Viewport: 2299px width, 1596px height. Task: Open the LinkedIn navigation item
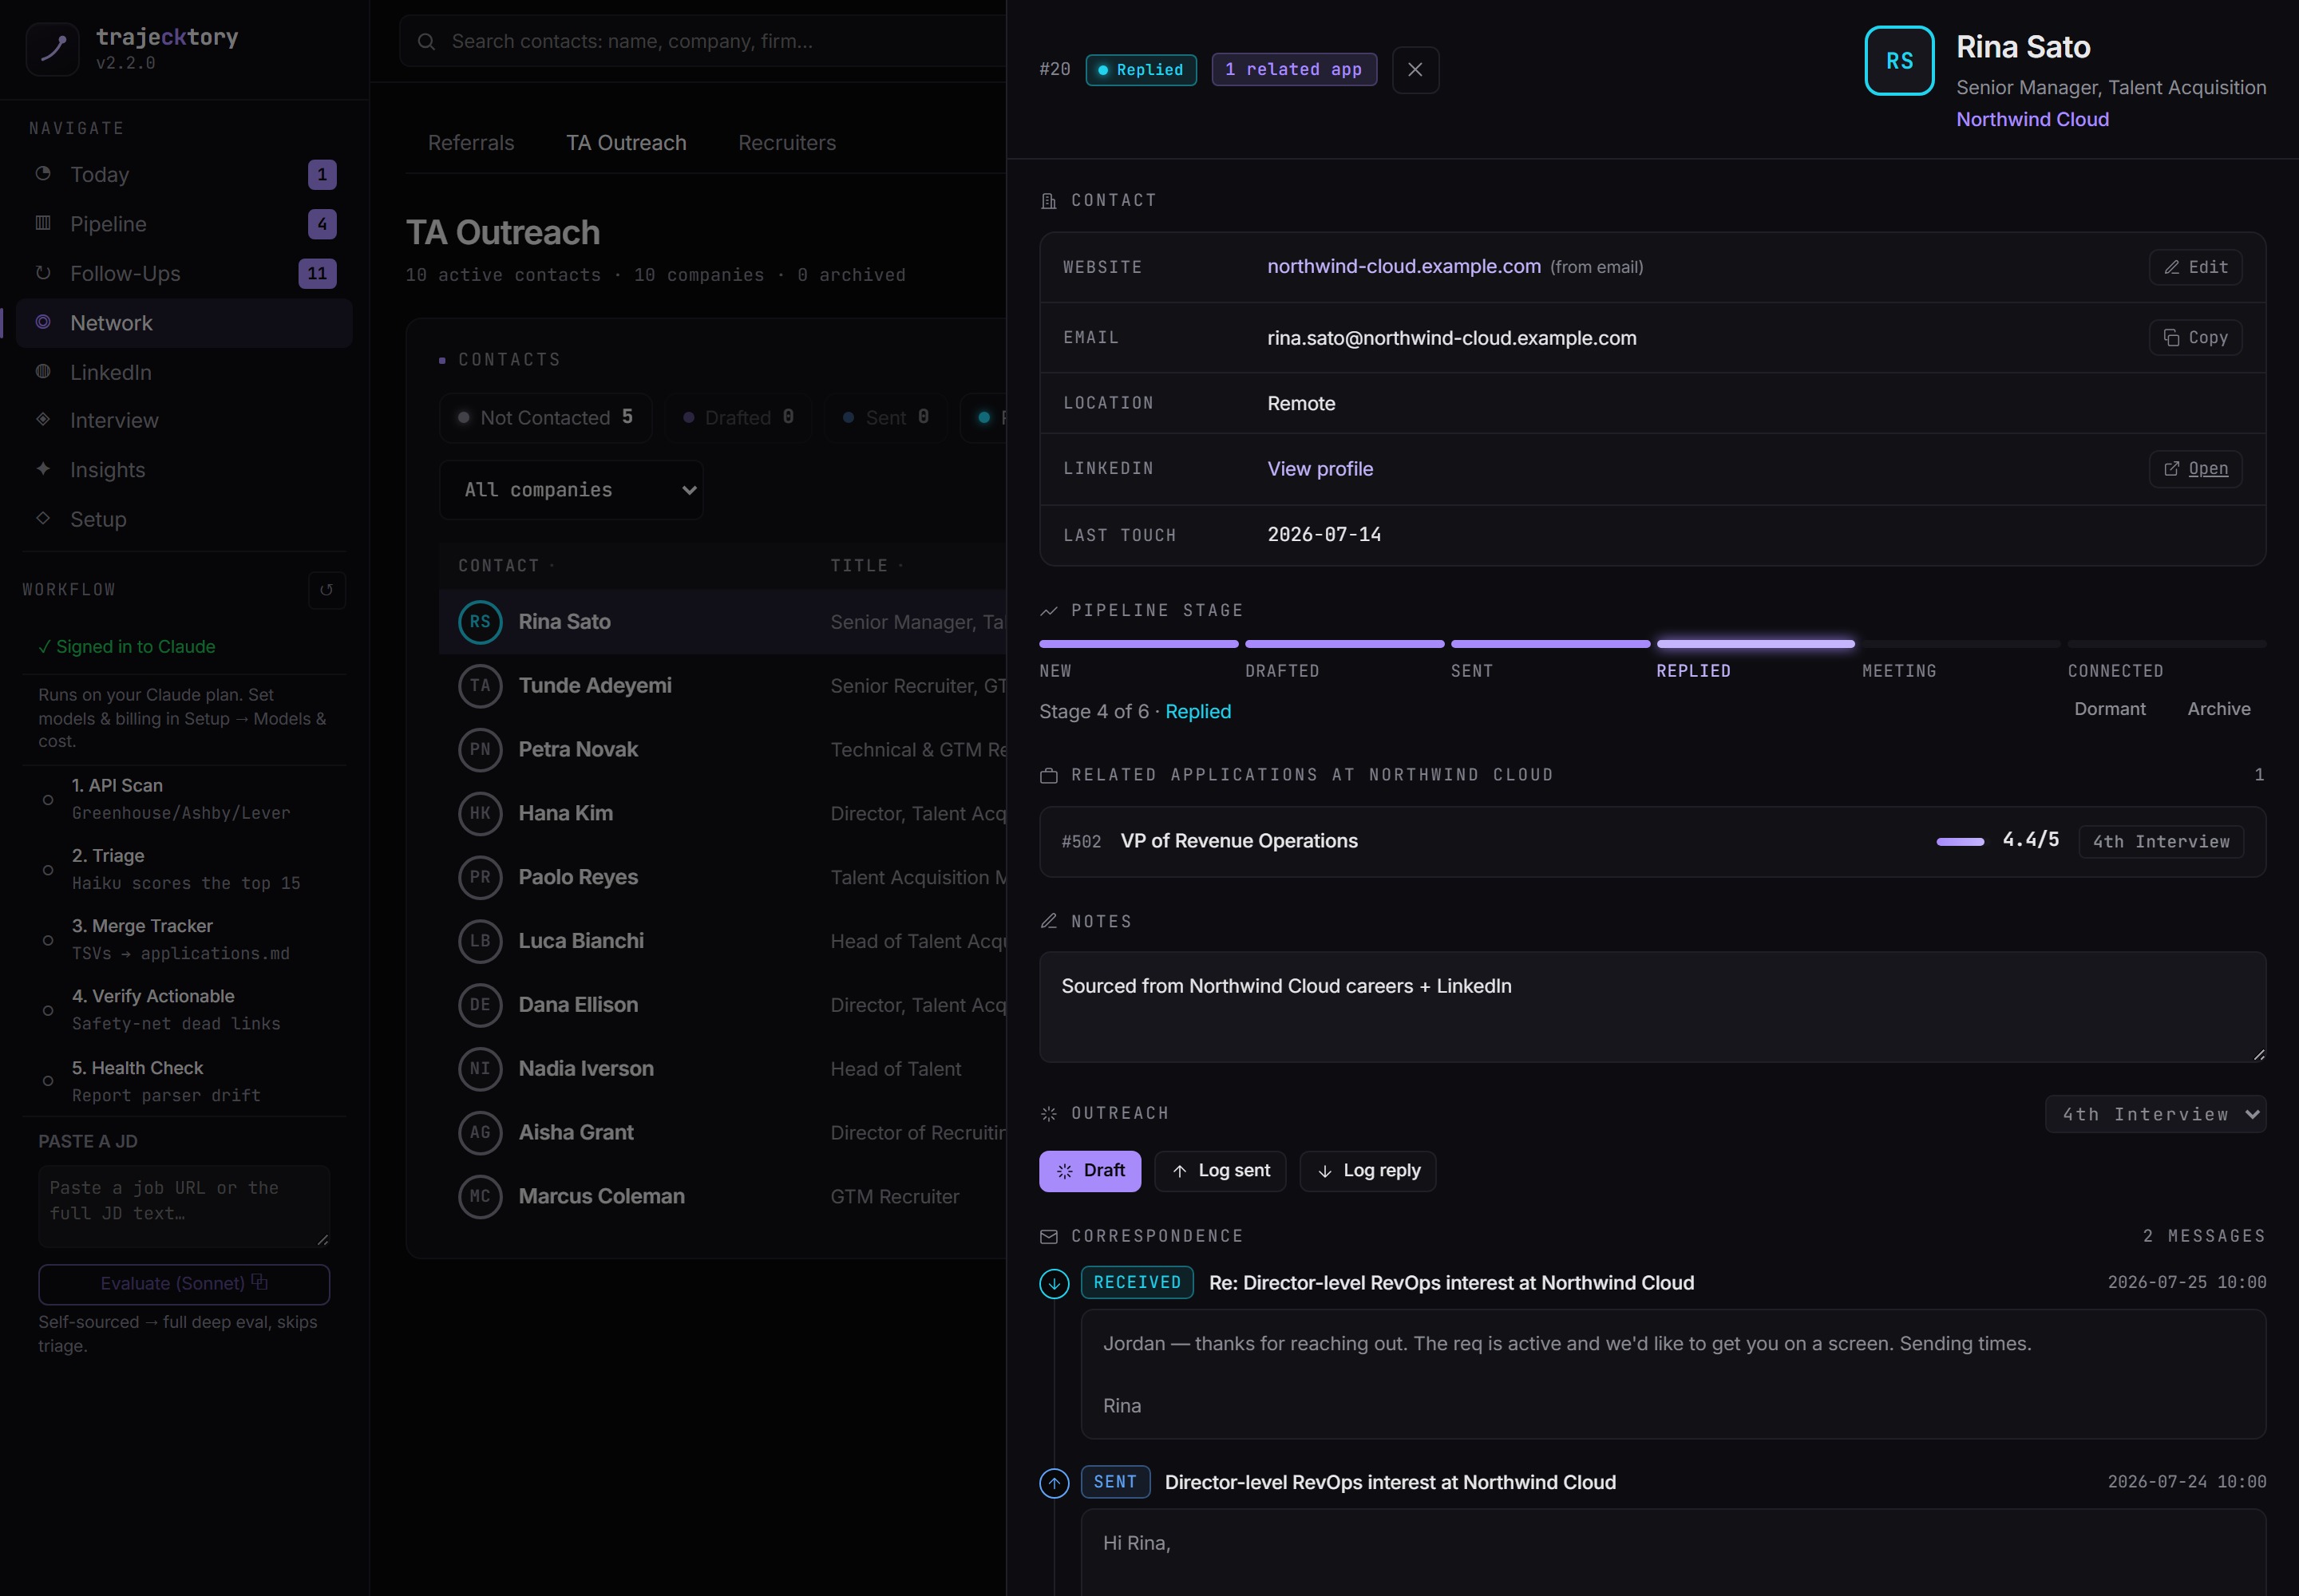184,372
